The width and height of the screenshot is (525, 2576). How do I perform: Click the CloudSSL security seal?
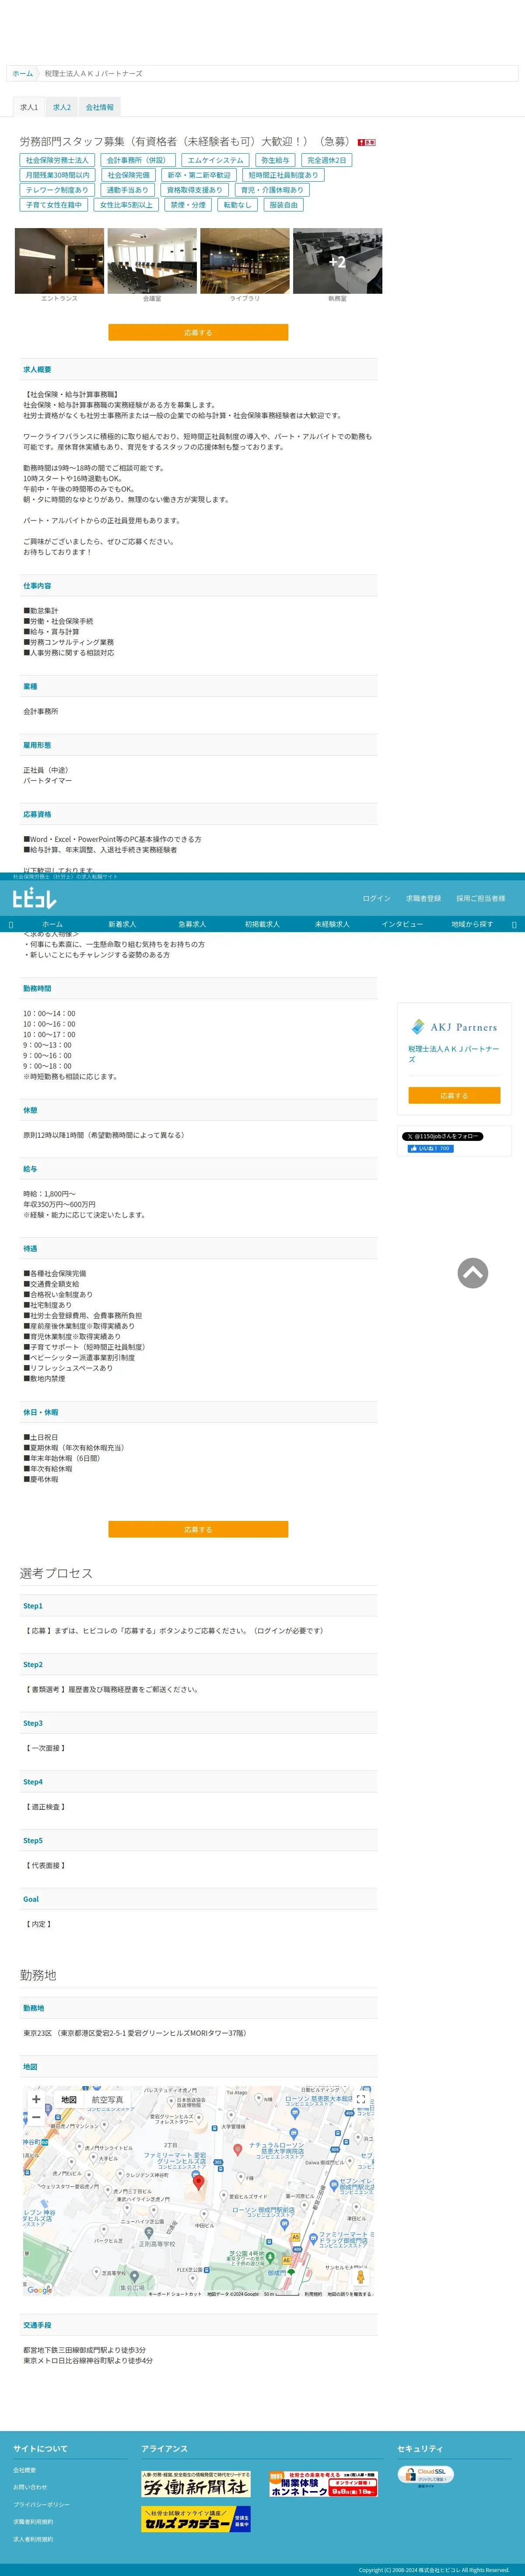point(426,2475)
